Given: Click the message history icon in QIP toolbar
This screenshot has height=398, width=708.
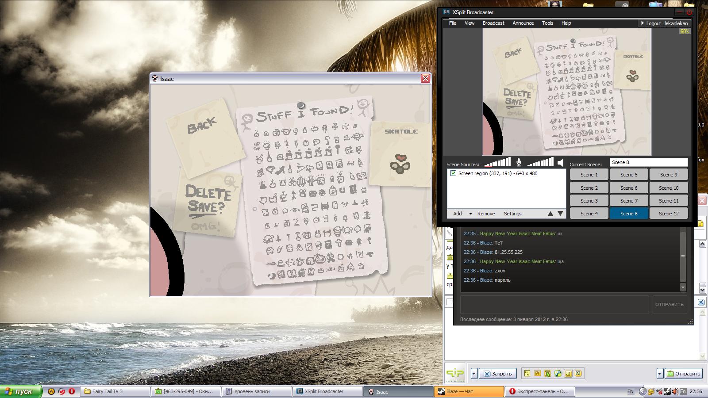Looking at the screenshot, I should tap(537, 373).
